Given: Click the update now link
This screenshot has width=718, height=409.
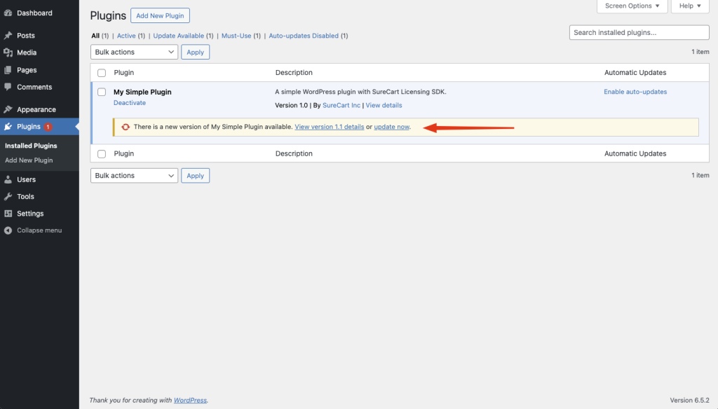Looking at the screenshot, I should click(391, 127).
